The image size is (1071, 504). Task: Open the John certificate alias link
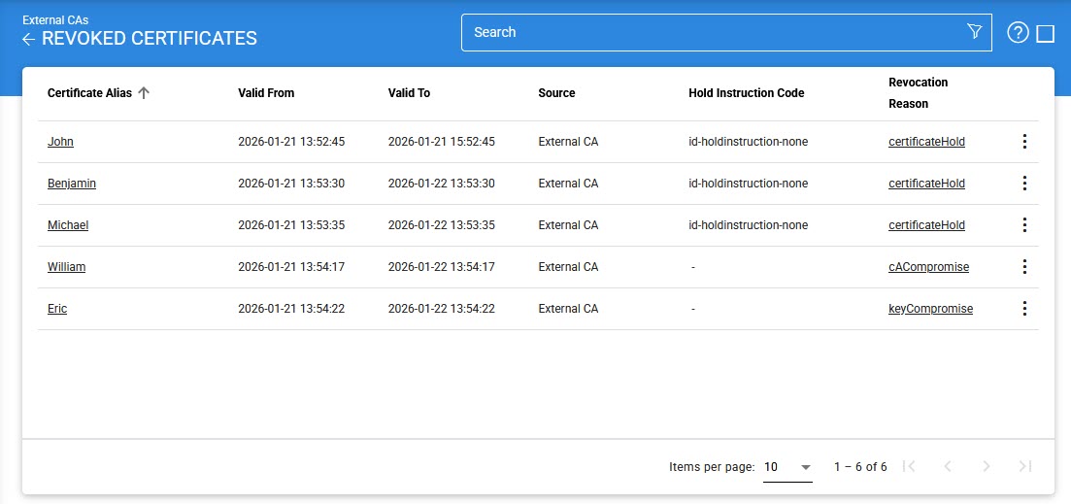[x=60, y=142]
